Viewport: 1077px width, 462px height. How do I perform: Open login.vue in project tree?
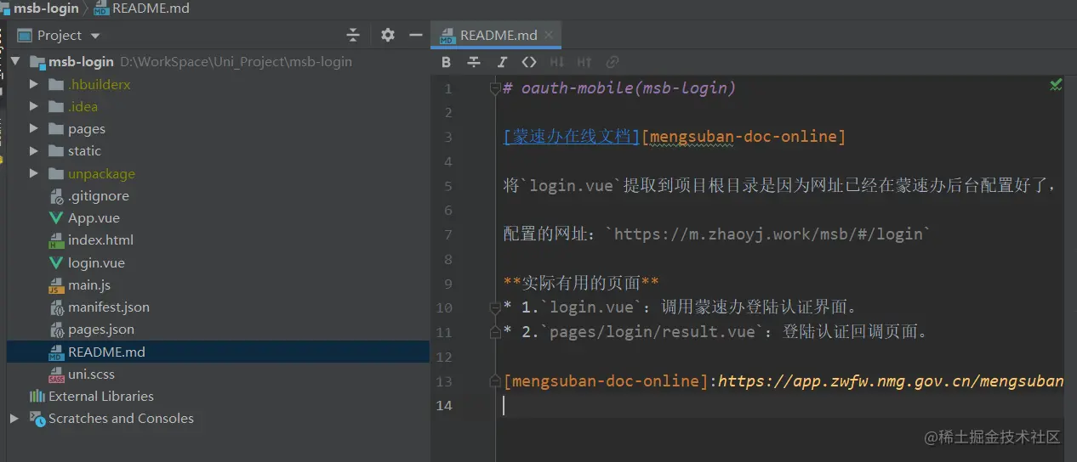pyautogui.click(x=96, y=262)
